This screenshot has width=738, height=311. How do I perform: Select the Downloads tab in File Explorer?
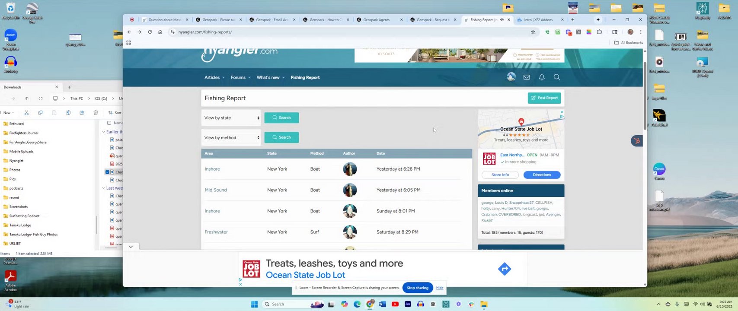(30, 87)
